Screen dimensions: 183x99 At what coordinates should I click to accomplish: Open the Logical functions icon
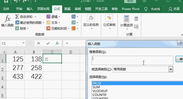[x=48, y=17]
